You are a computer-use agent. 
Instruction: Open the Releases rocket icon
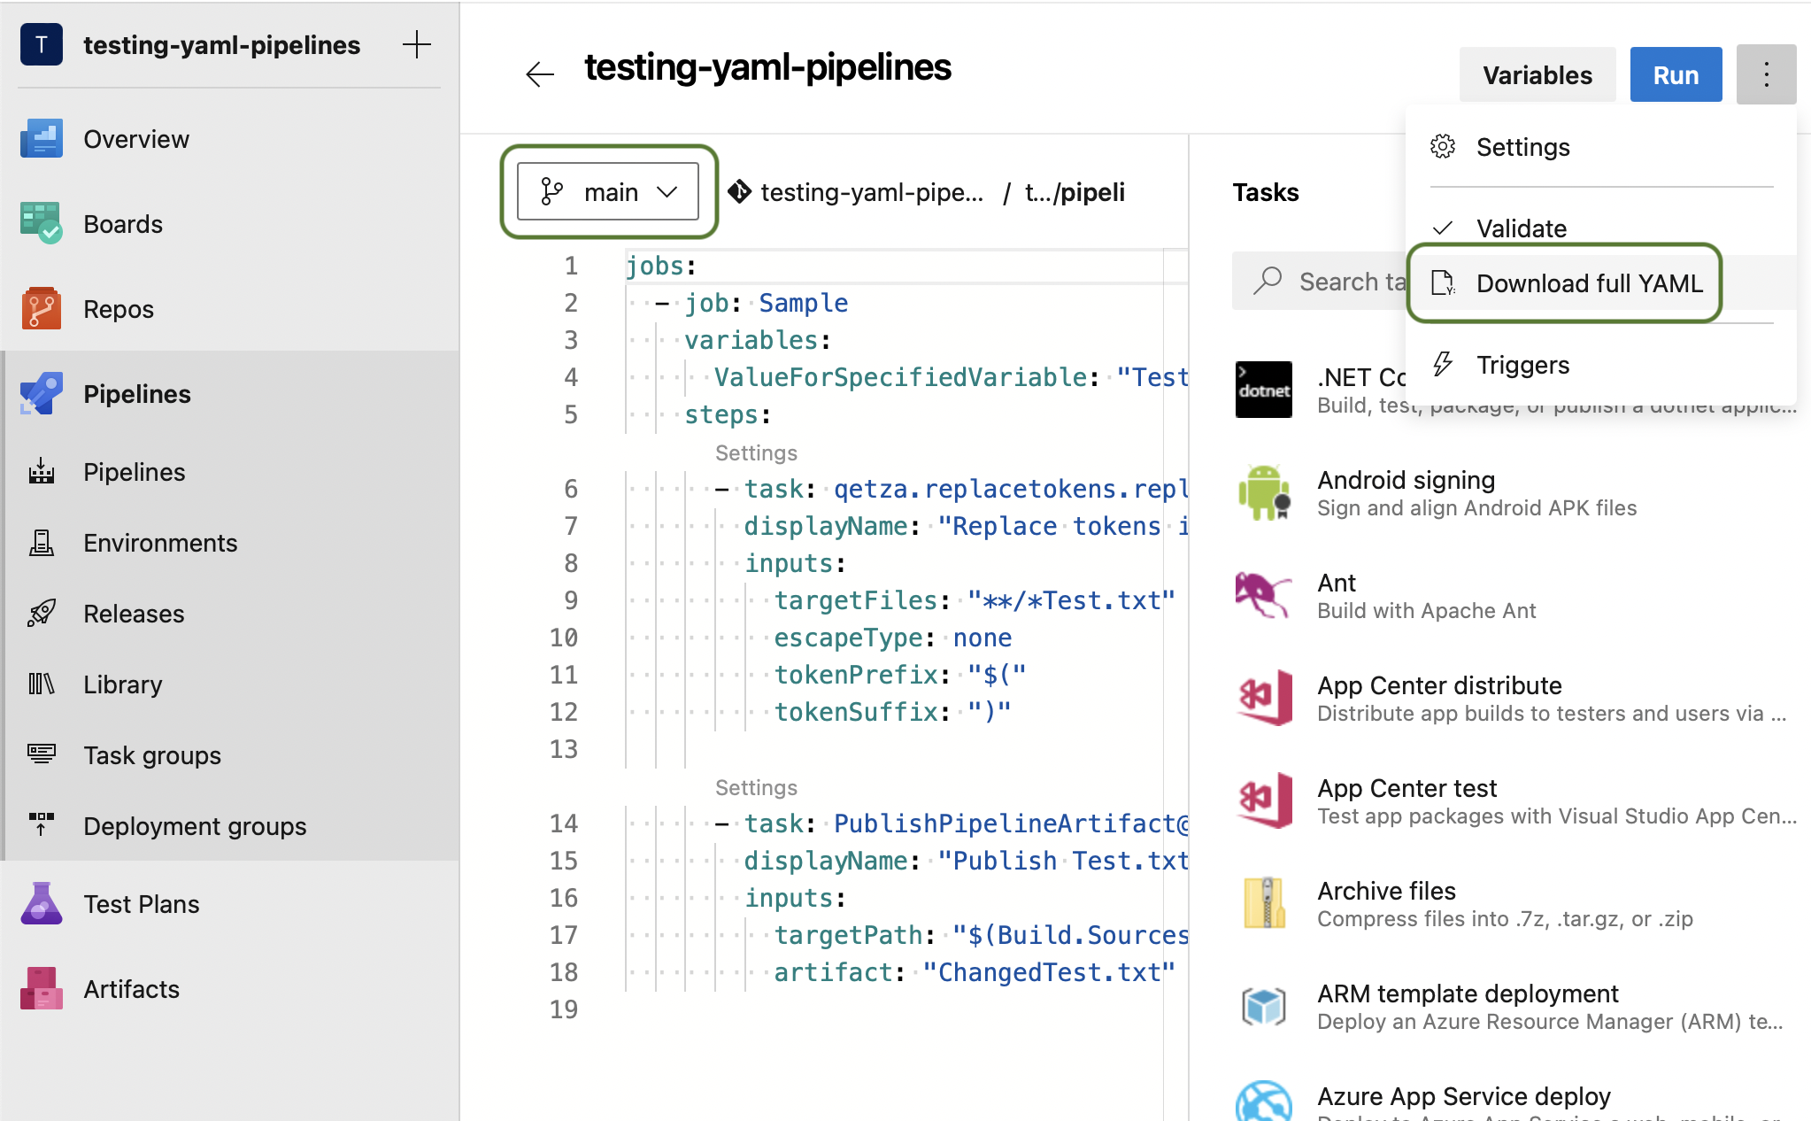click(41, 614)
